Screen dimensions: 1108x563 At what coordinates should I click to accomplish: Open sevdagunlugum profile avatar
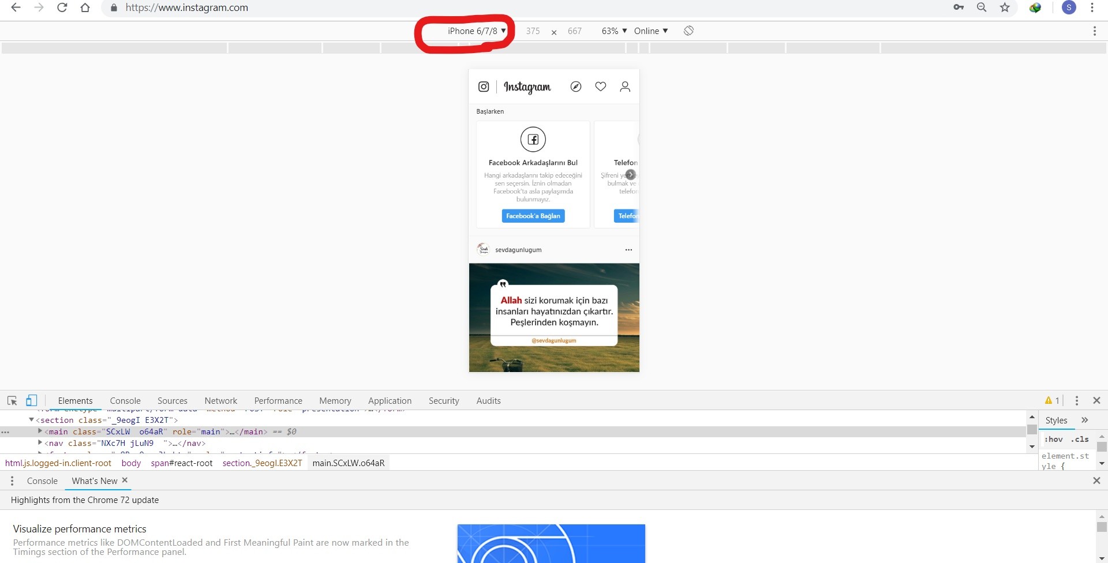pos(483,249)
